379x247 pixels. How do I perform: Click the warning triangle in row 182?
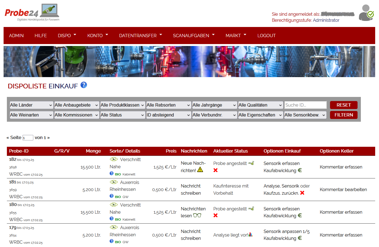pyautogui.click(x=200, y=170)
